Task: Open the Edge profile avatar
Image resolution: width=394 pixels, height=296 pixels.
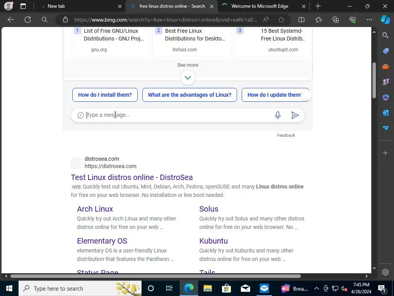Action: pos(8,6)
